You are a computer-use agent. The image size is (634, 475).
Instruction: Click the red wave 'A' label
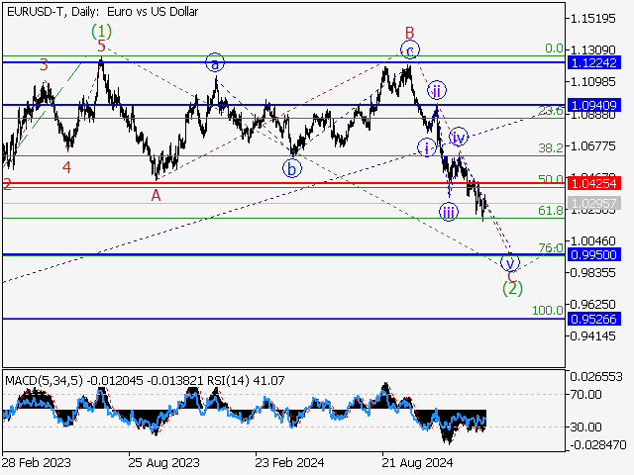pos(156,195)
